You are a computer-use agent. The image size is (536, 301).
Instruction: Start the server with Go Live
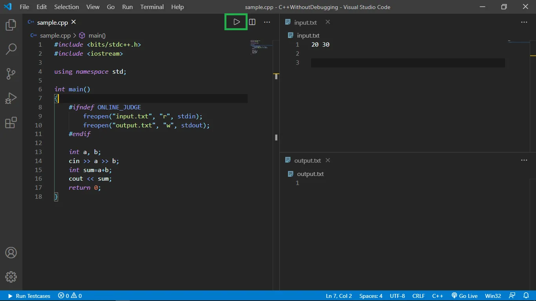[465, 296]
